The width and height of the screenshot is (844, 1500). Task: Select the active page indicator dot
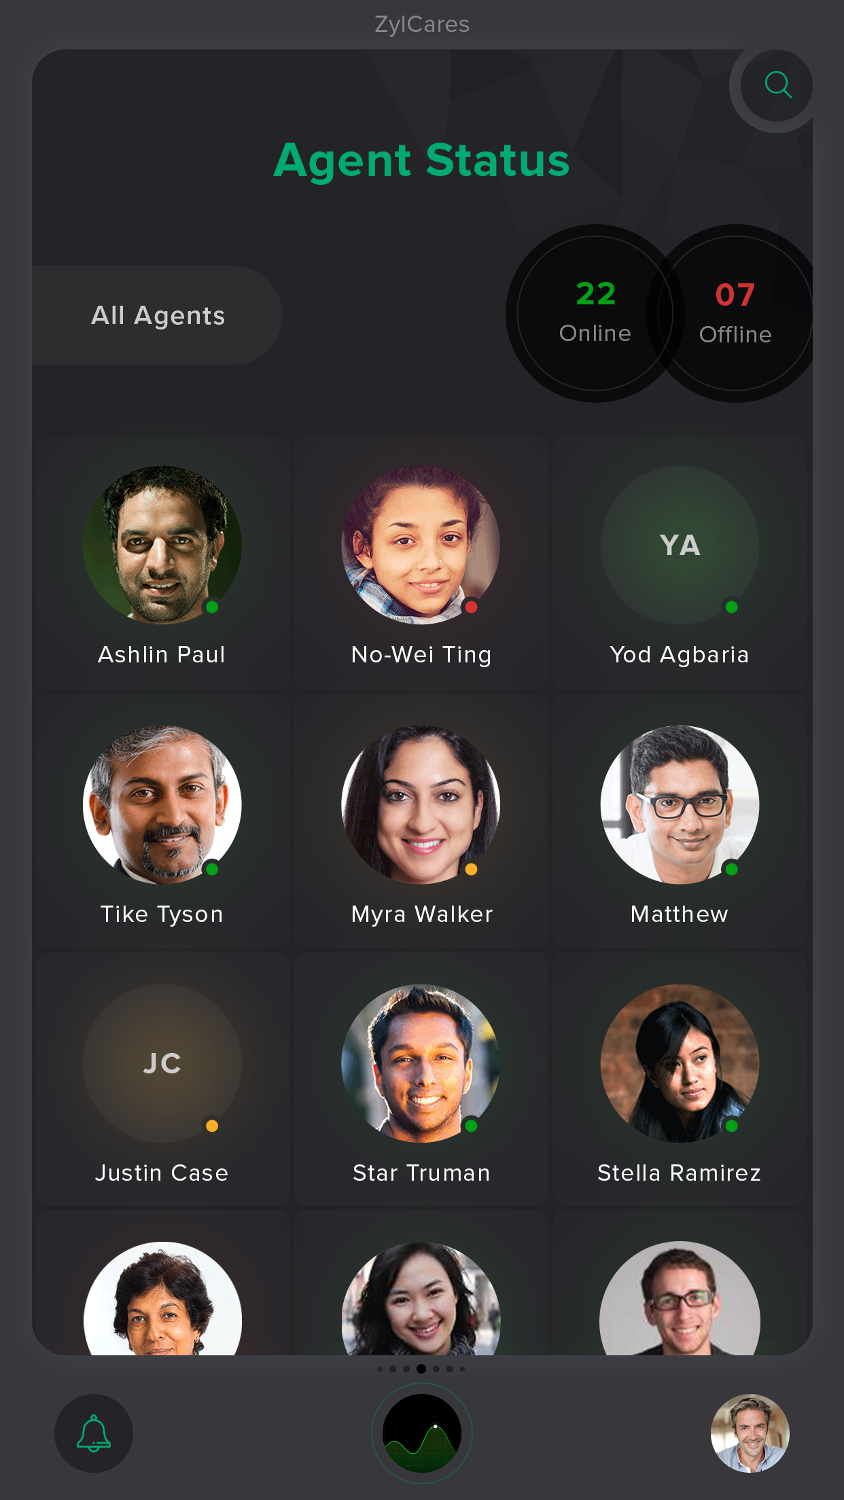pos(421,1369)
